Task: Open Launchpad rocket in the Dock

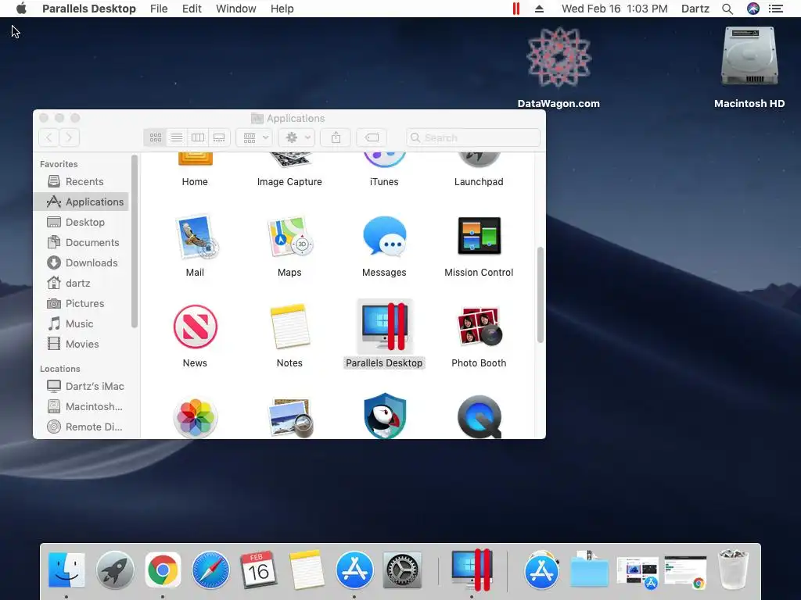Action: pos(115,570)
